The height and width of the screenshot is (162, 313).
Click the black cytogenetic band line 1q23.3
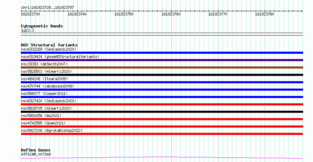(162, 34)
